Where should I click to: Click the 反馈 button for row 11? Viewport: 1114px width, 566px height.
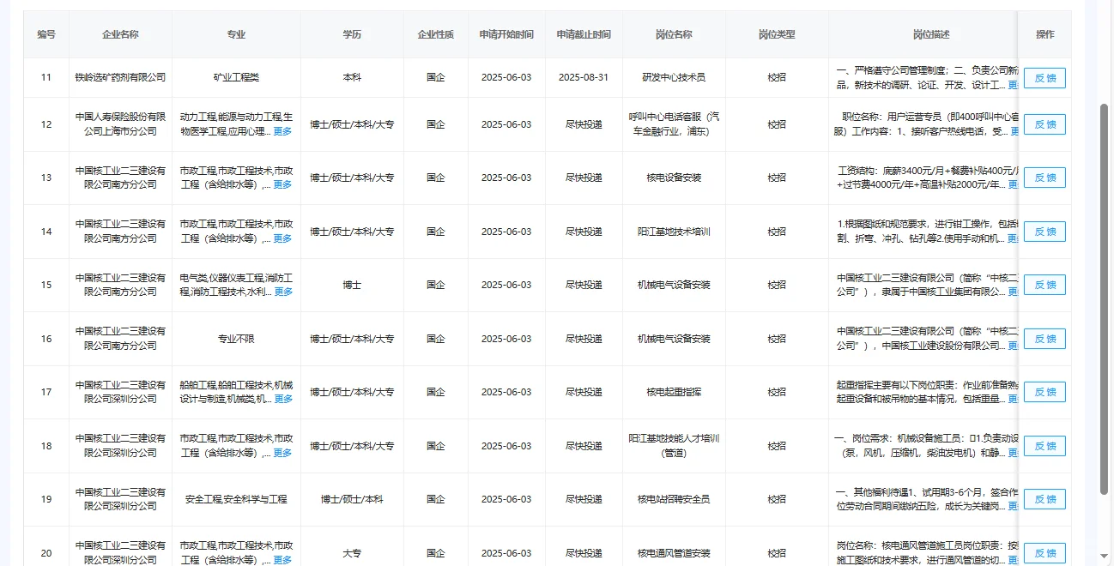(1044, 77)
